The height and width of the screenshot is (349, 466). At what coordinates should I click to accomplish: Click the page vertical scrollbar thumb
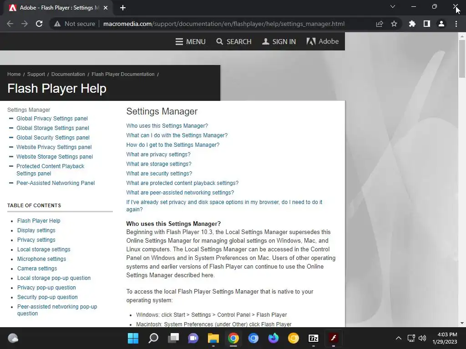462,59
